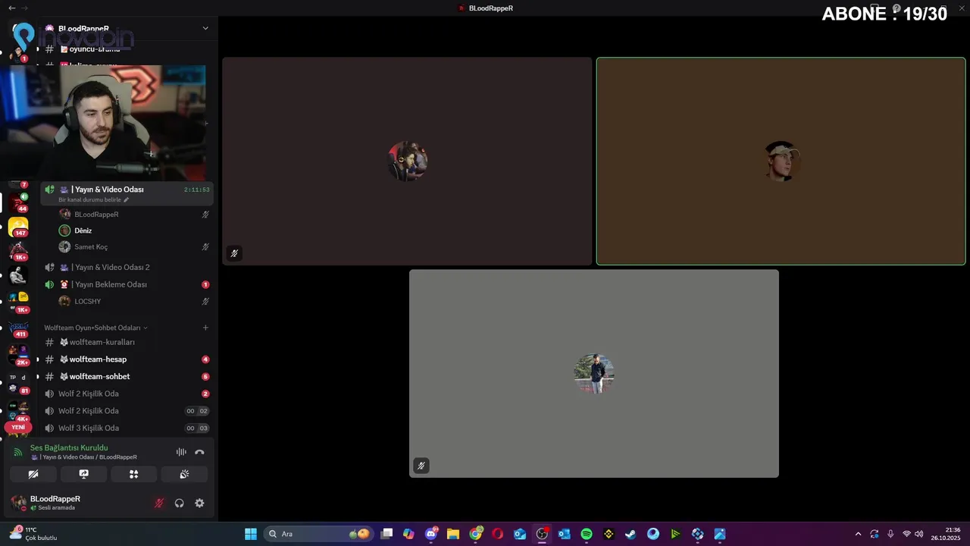Open File Explorer from the taskbar

pos(453,534)
